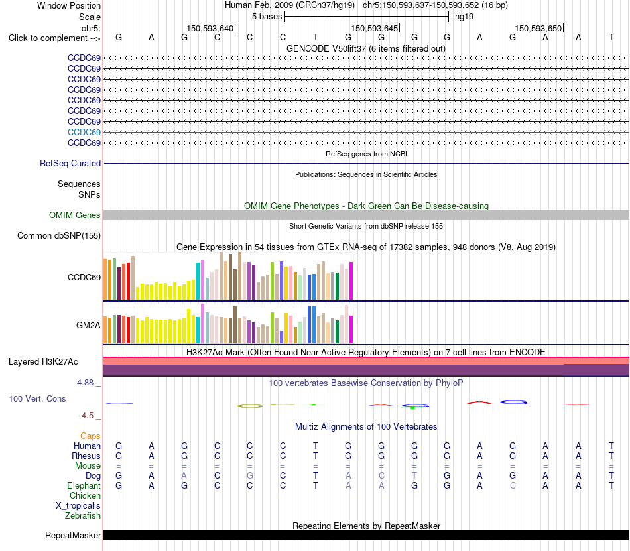Click the Common dbSNP(155) label
Image resolution: width=630 pixels, height=551 pixels.
(59, 236)
